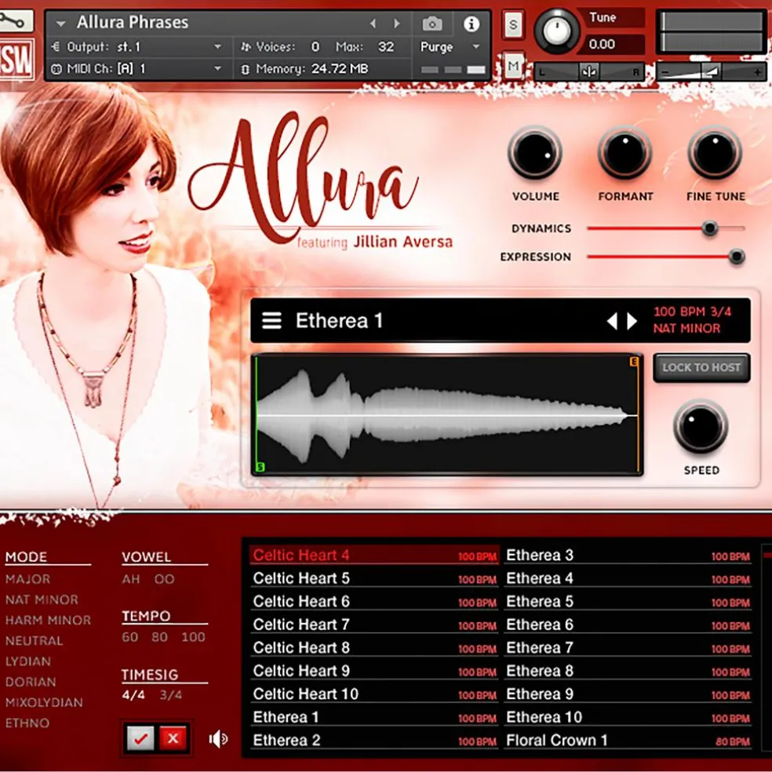
Task: Select Celtic Heart 10 phrase
Action: (x=374, y=694)
